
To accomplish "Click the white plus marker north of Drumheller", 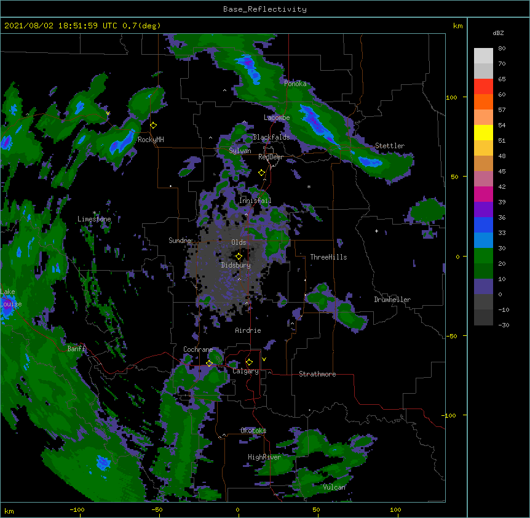I will coord(376,231).
